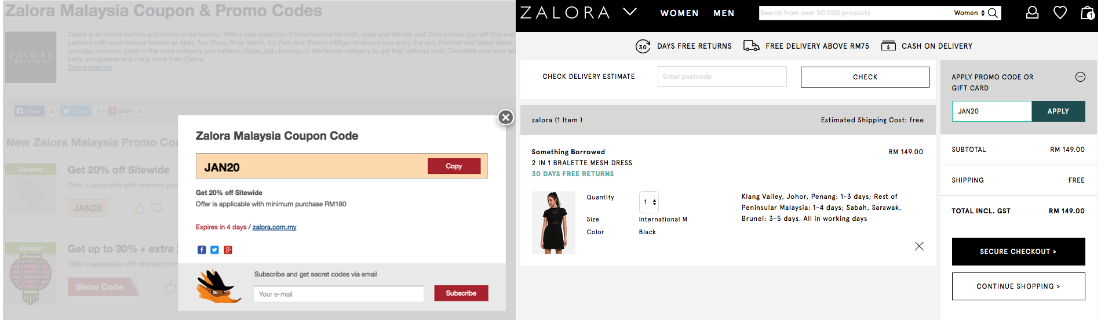
Task: Click the search magnifier icon
Action: 993,13
